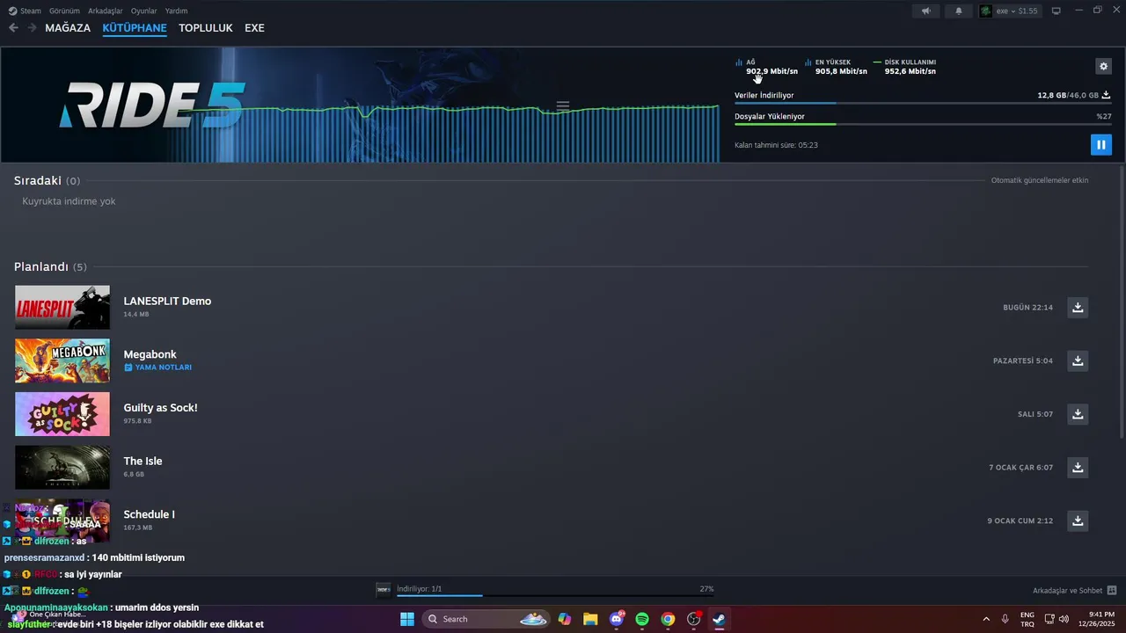Click the Steam taskbar icon

(x=720, y=619)
